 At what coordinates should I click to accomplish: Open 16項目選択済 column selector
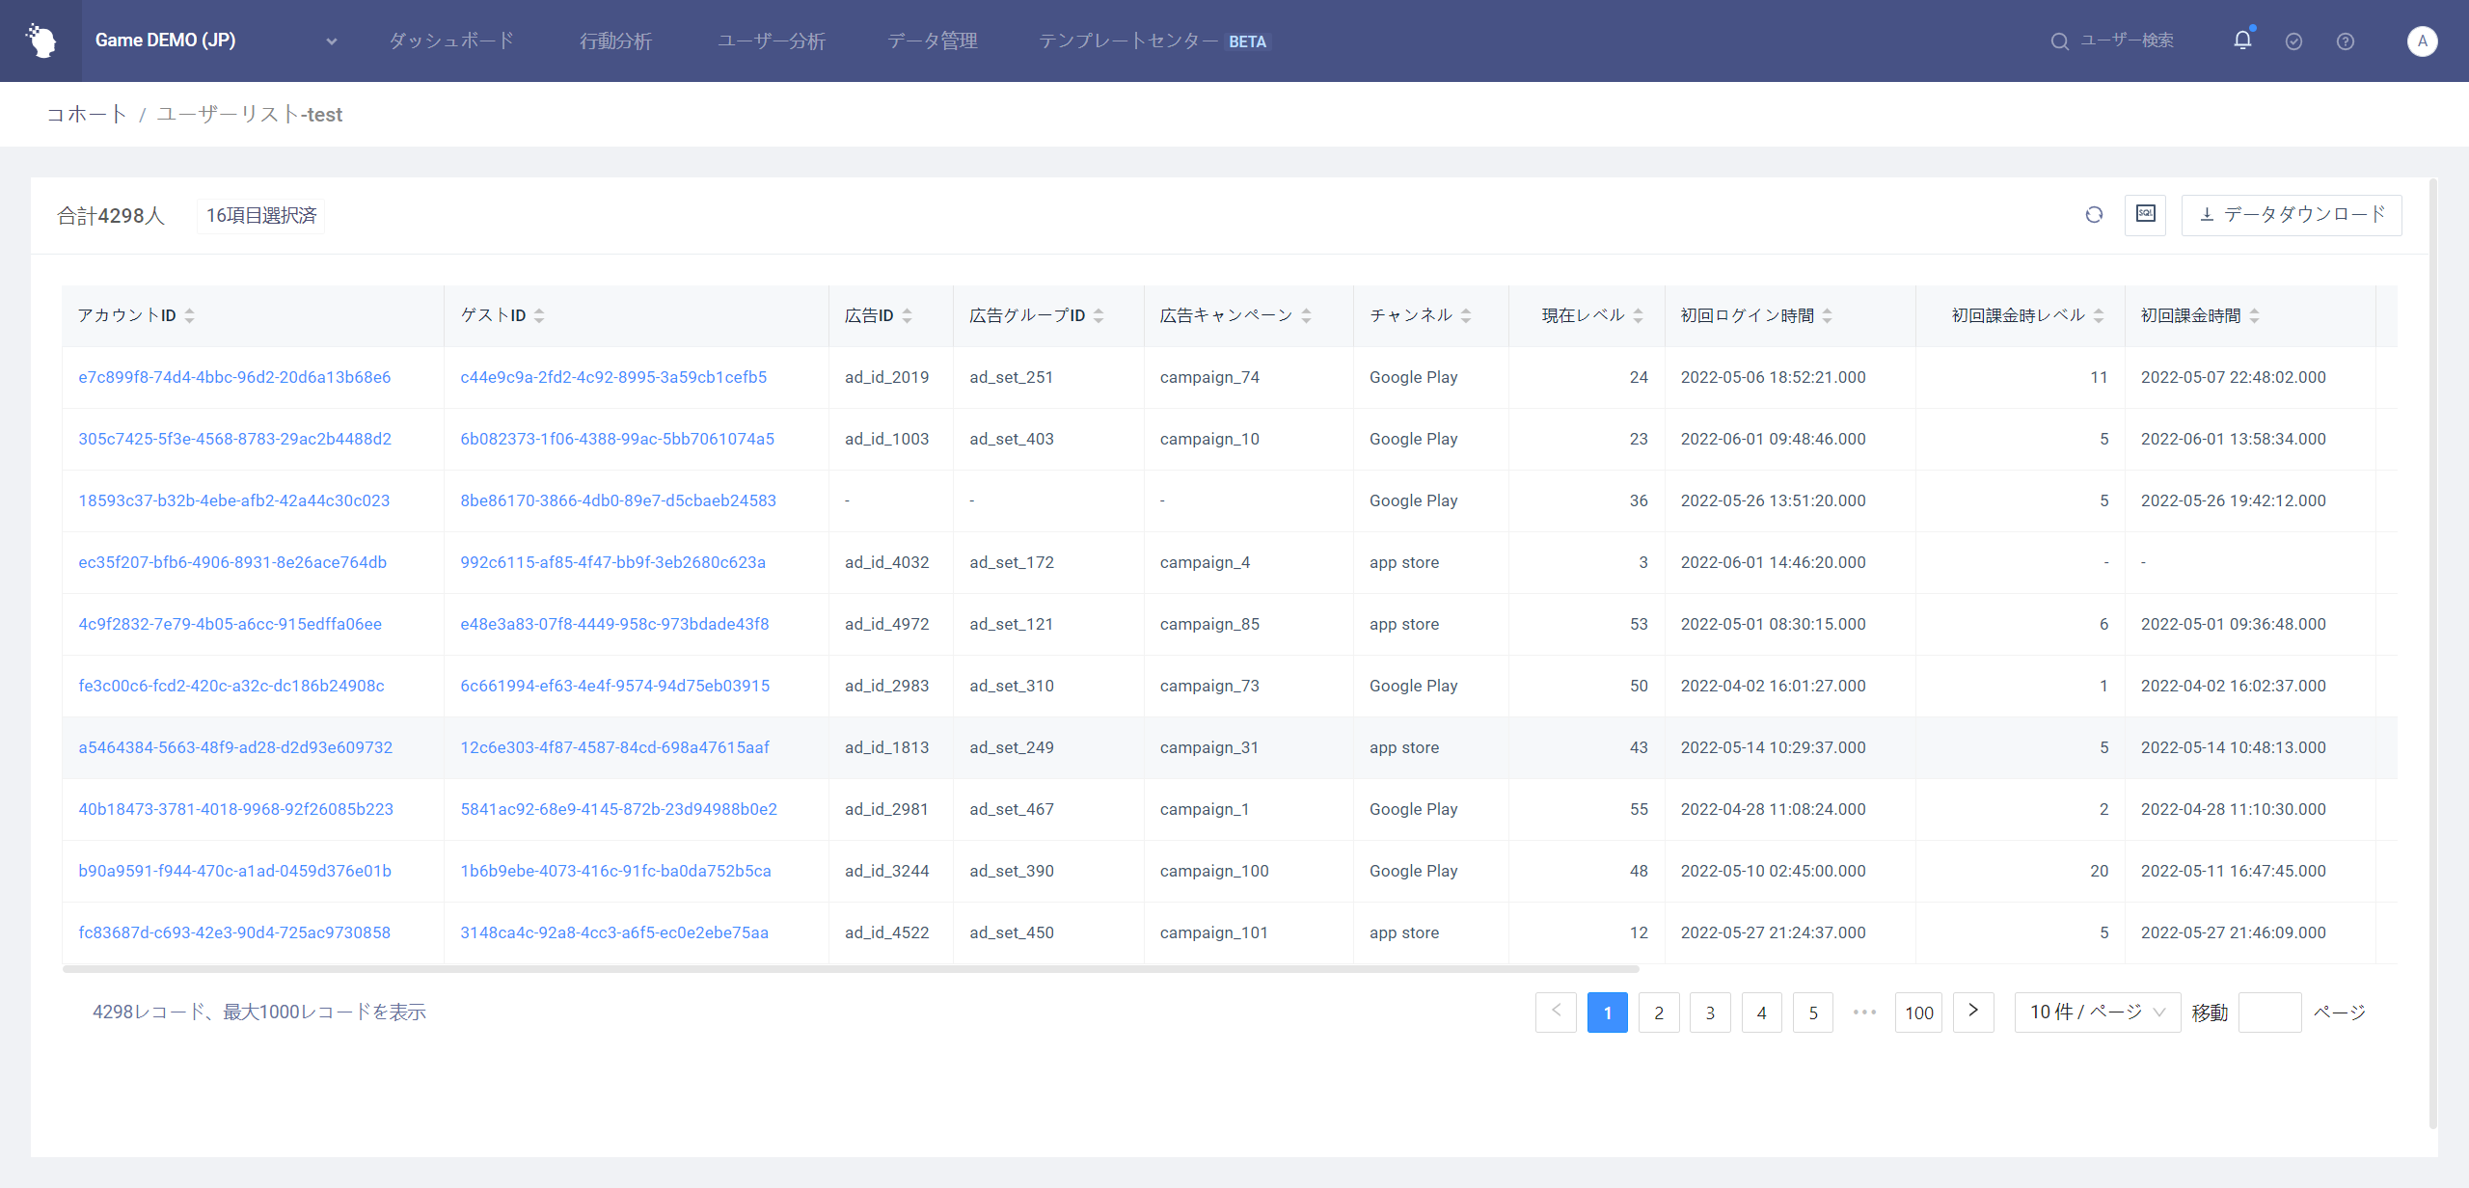point(261,216)
